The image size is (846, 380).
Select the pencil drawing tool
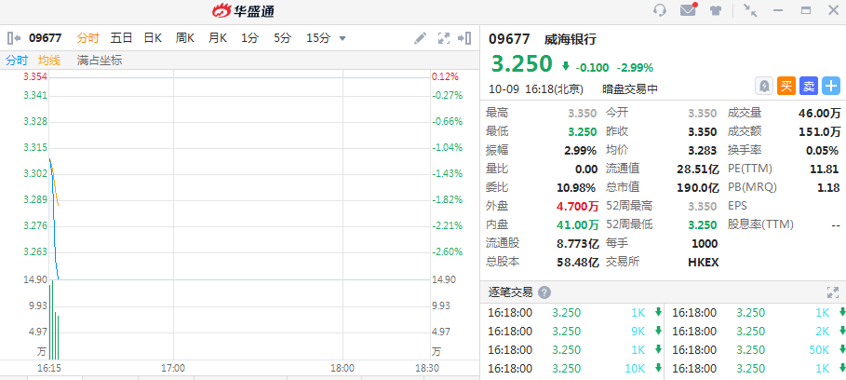(x=420, y=38)
